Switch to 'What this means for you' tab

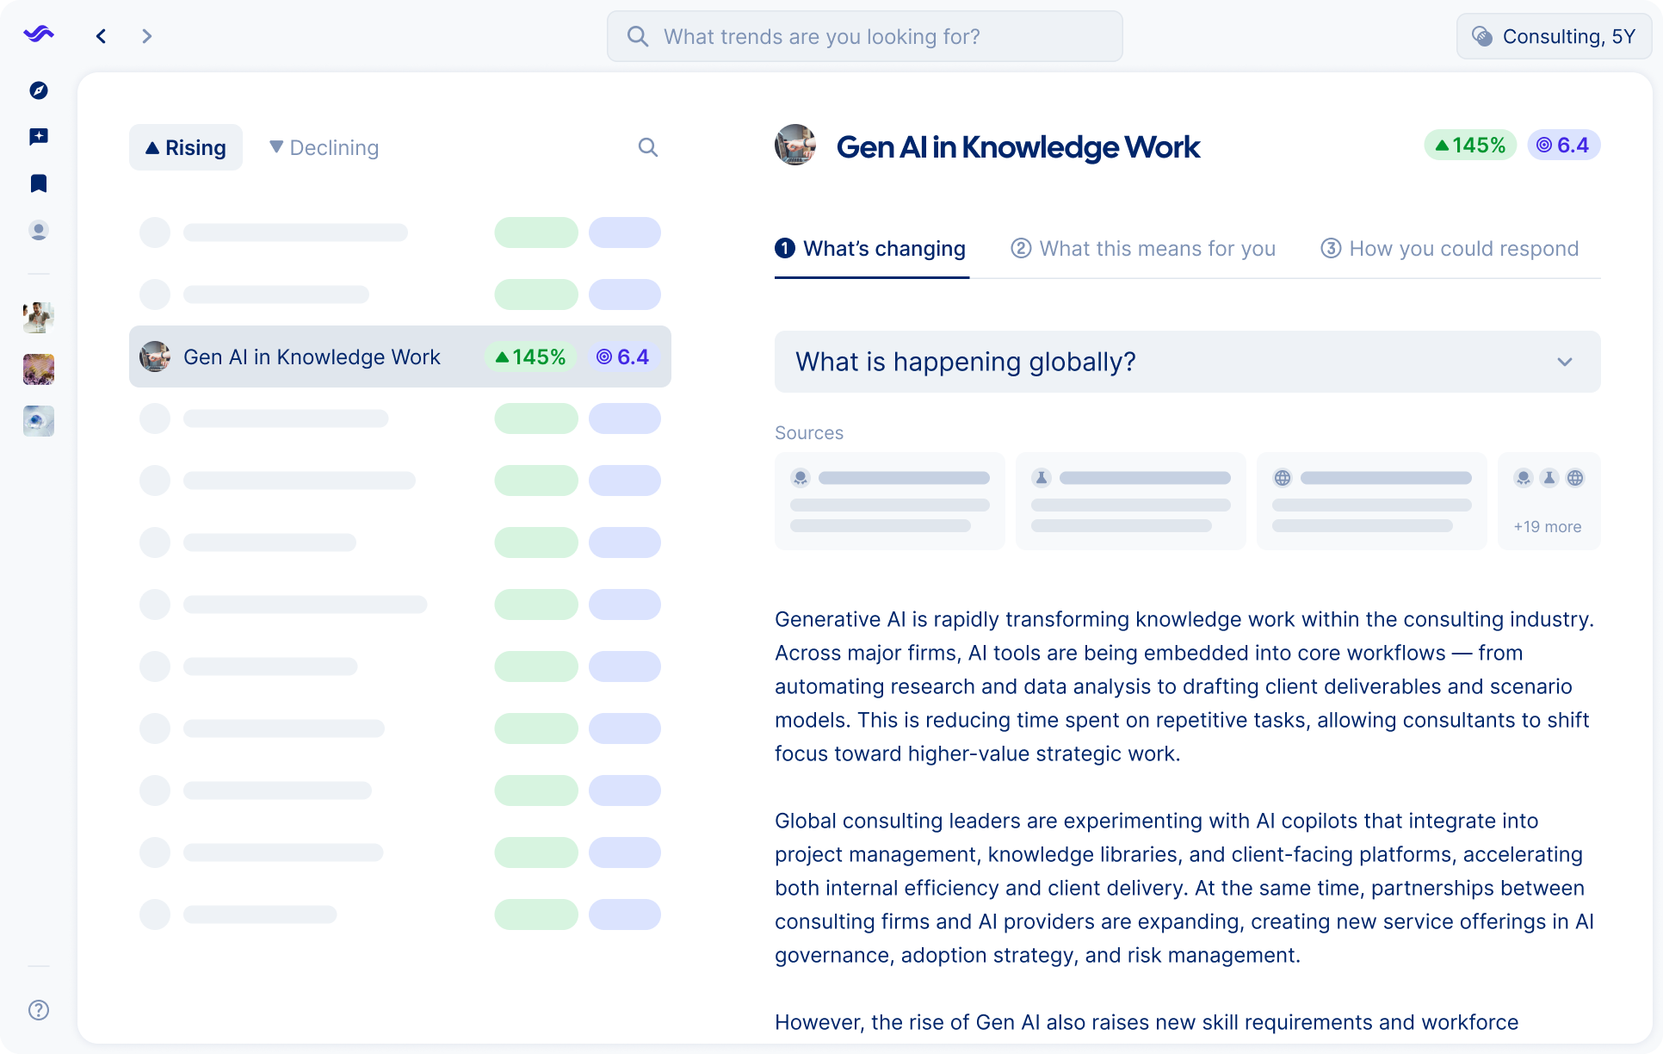coord(1143,249)
